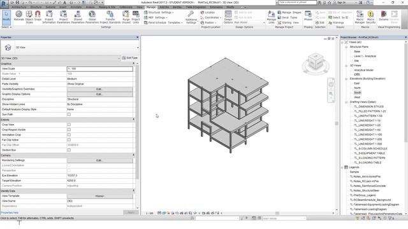The height and width of the screenshot is (229, 408).
Task: Select South elevation in Project Browser
Action: click(357, 93)
